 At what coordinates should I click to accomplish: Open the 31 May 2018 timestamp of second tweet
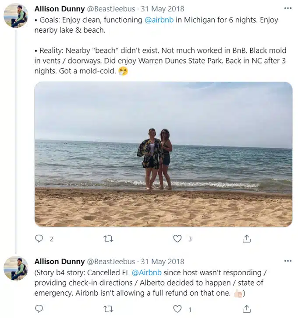(x=163, y=262)
